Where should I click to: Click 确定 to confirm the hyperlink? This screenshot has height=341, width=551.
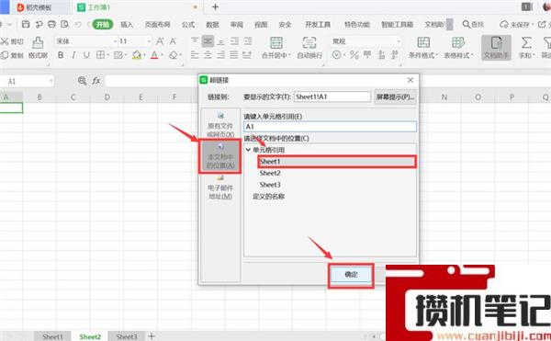click(x=351, y=275)
